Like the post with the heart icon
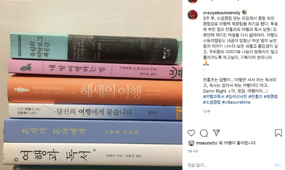Viewport: 285px width, 170px height. pyautogui.click(x=191, y=133)
